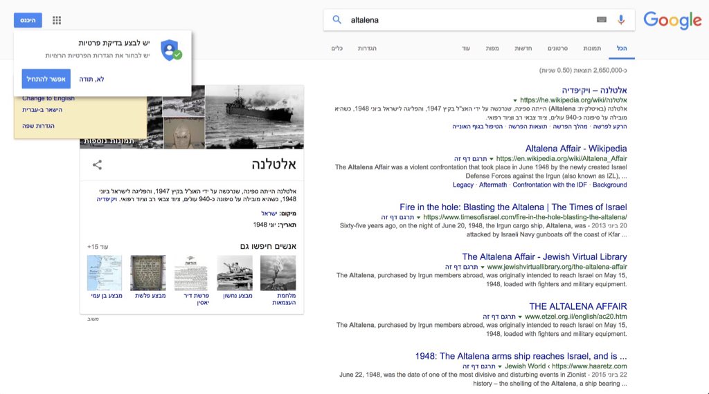Open מהלך הפרשה sitelink

pos(571,126)
